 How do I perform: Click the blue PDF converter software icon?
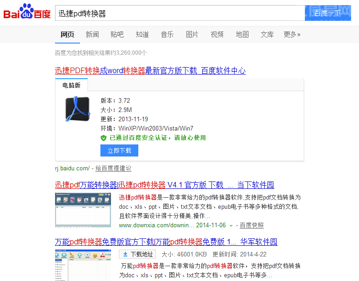click(x=78, y=109)
